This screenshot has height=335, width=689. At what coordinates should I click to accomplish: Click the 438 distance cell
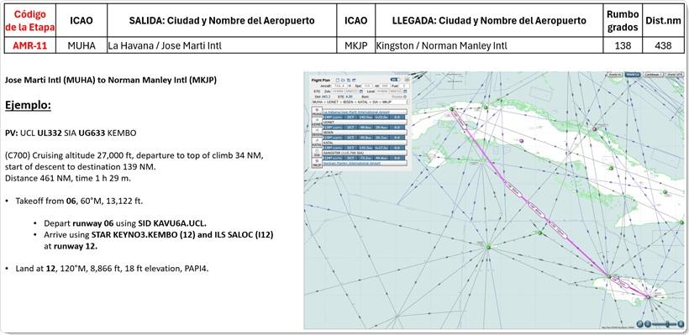(x=663, y=45)
